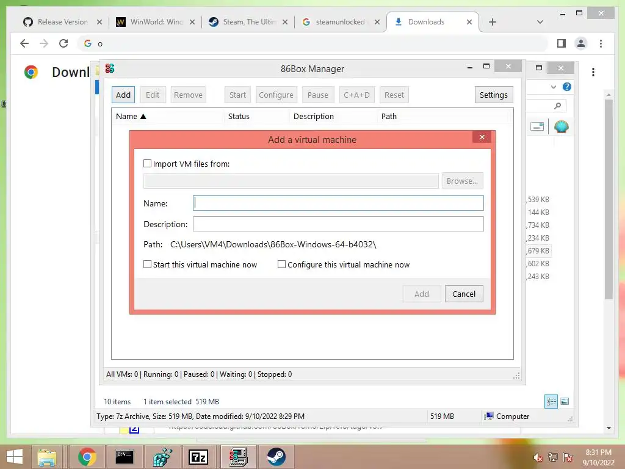Close the Add a virtual machine dialog
This screenshot has width=625, height=469.
click(x=482, y=137)
